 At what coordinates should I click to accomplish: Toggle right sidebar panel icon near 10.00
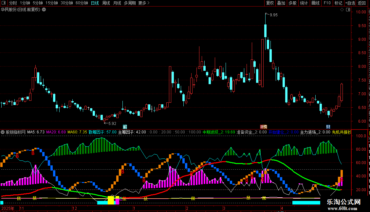[348, 10]
